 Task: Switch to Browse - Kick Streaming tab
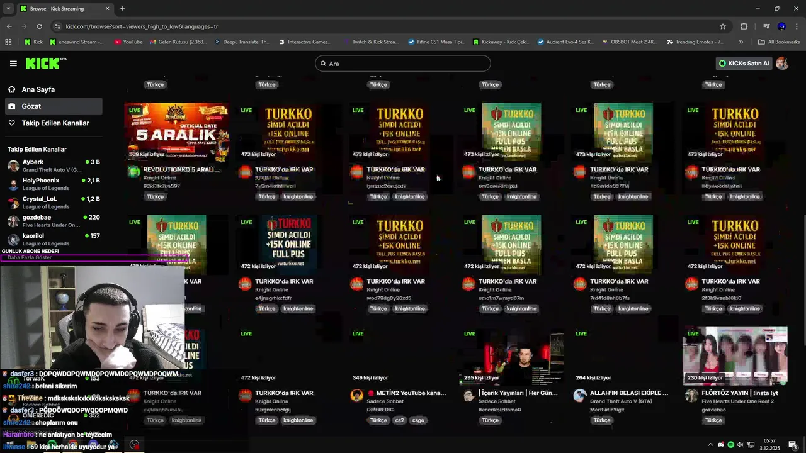coord(64,9)
